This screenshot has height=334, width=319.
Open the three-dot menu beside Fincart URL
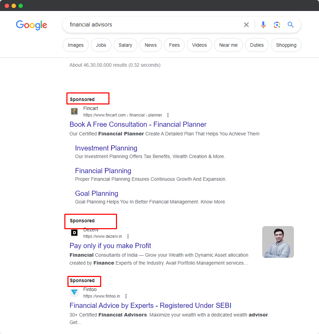tap(168, 115)
